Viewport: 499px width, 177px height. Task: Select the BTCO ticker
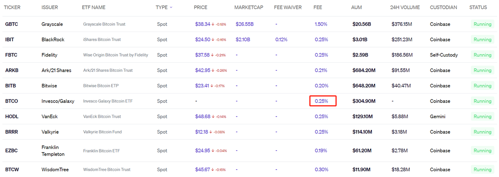(11, 101)
